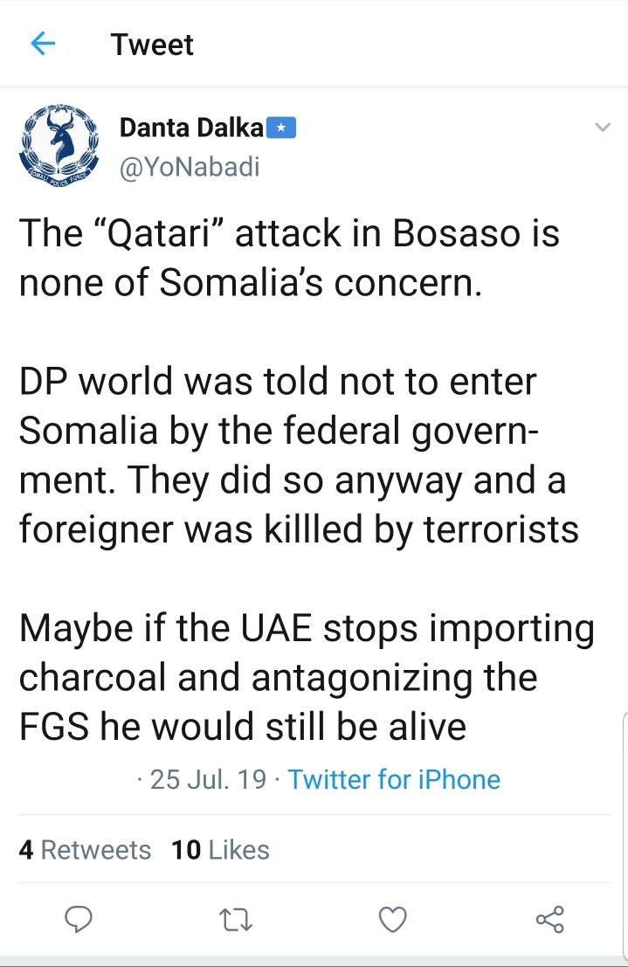Expand the tweet options chevron

point(602,128)
